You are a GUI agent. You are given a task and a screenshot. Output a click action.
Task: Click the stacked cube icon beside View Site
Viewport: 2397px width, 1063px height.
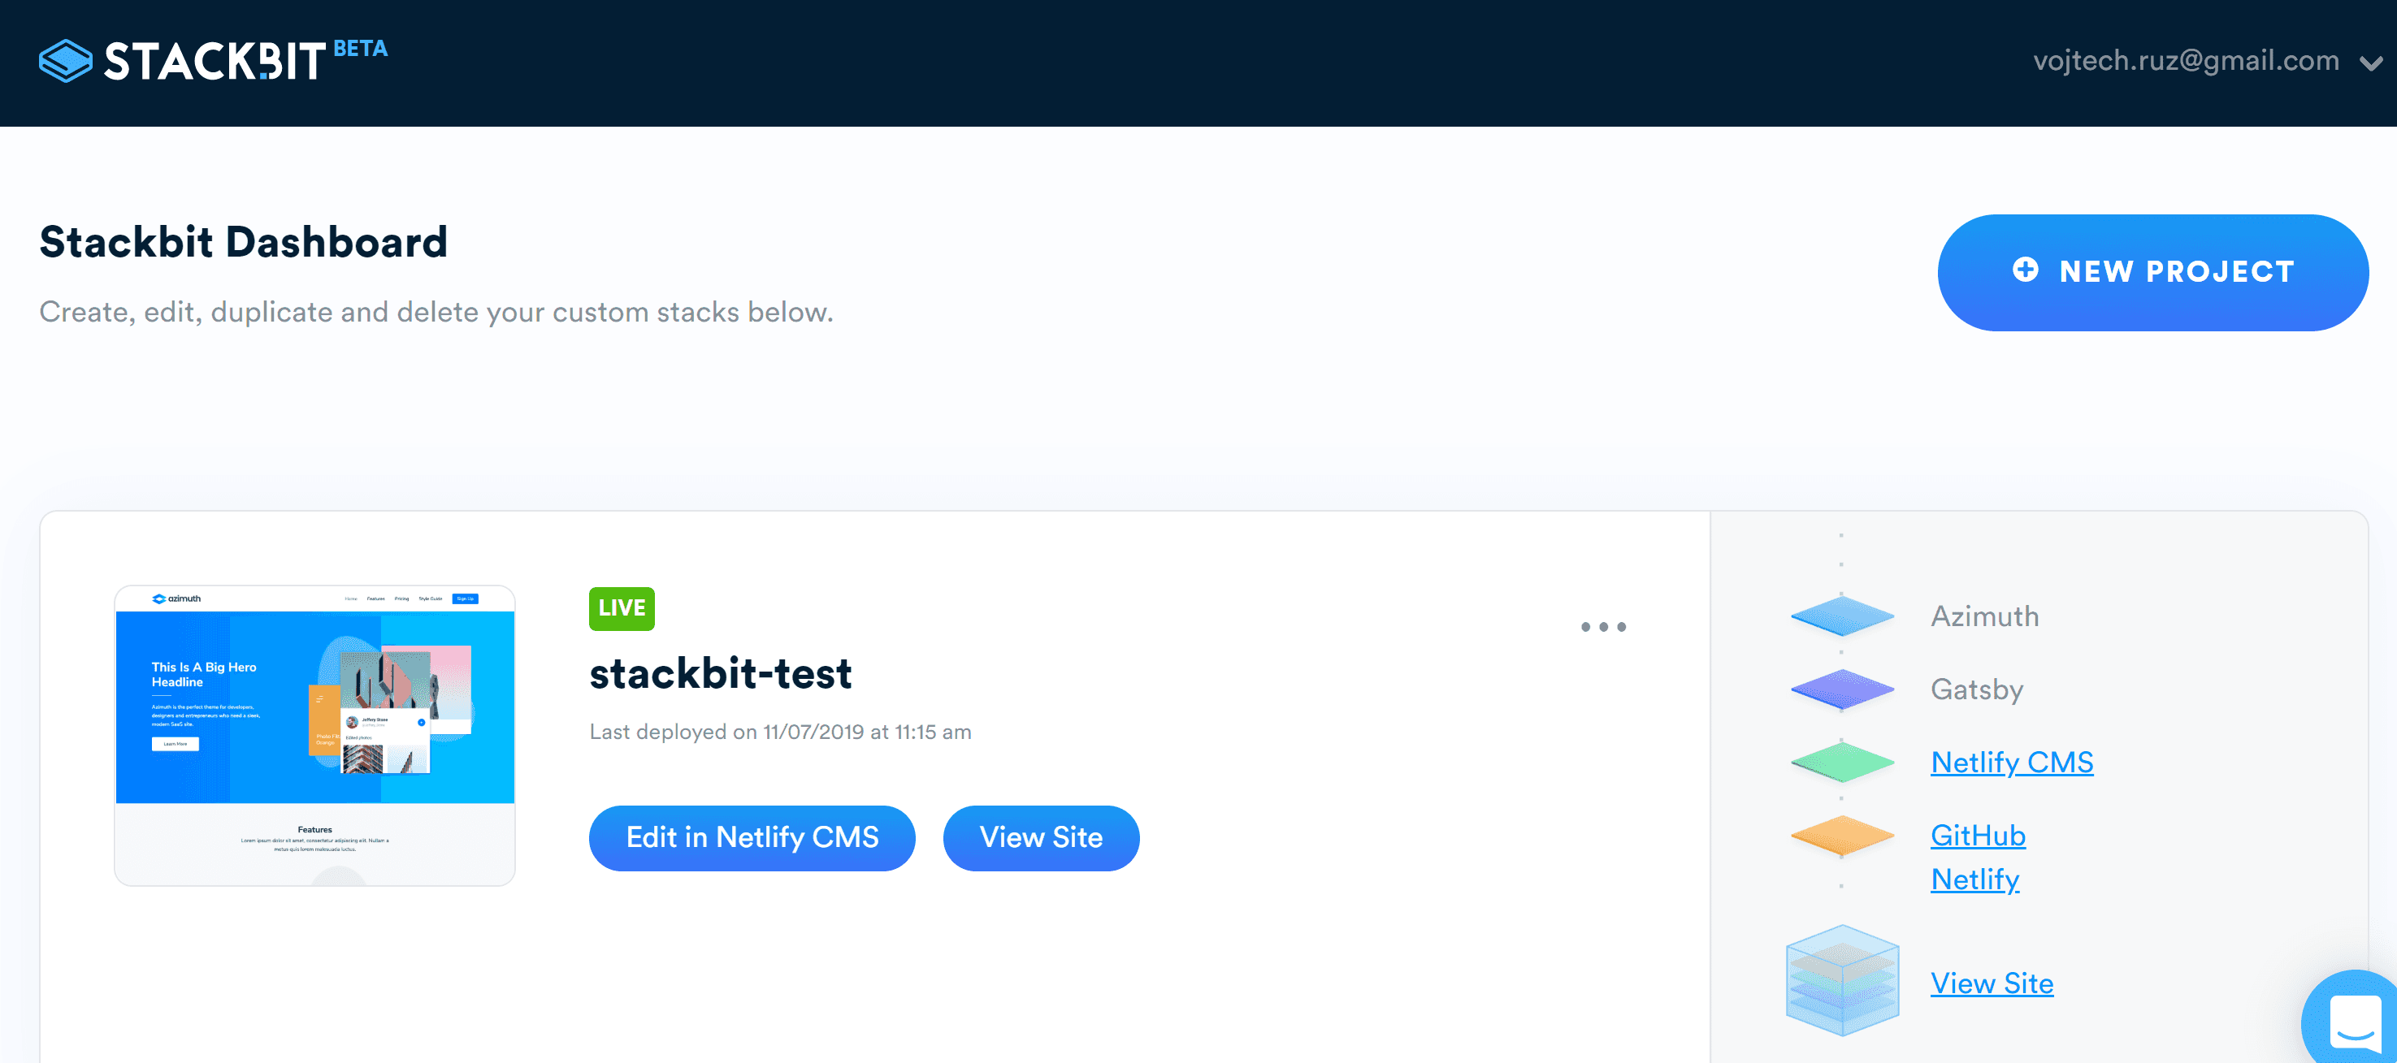tap(1841, 980)
